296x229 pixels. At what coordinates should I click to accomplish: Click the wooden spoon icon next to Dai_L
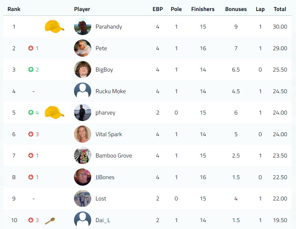pos(50,221)
